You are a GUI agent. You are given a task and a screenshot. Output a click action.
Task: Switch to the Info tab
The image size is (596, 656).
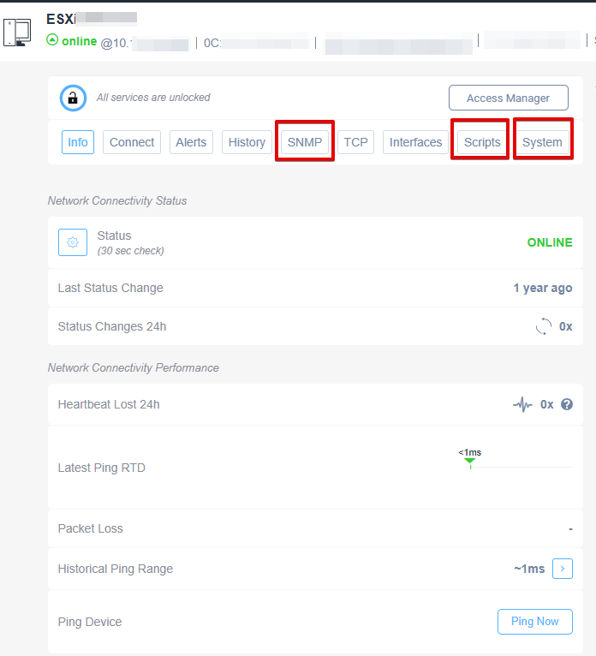click(x=78, y=142)
